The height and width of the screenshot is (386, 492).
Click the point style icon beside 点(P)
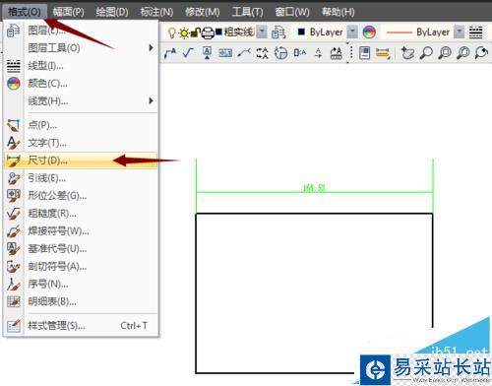coord(13,125)
